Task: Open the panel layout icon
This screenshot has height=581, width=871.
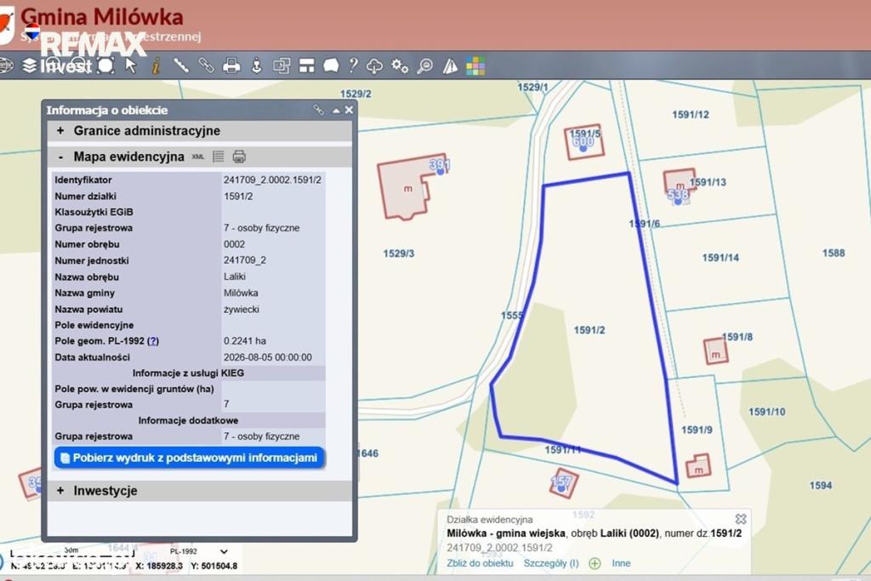Action: click(x=306, y=66)
